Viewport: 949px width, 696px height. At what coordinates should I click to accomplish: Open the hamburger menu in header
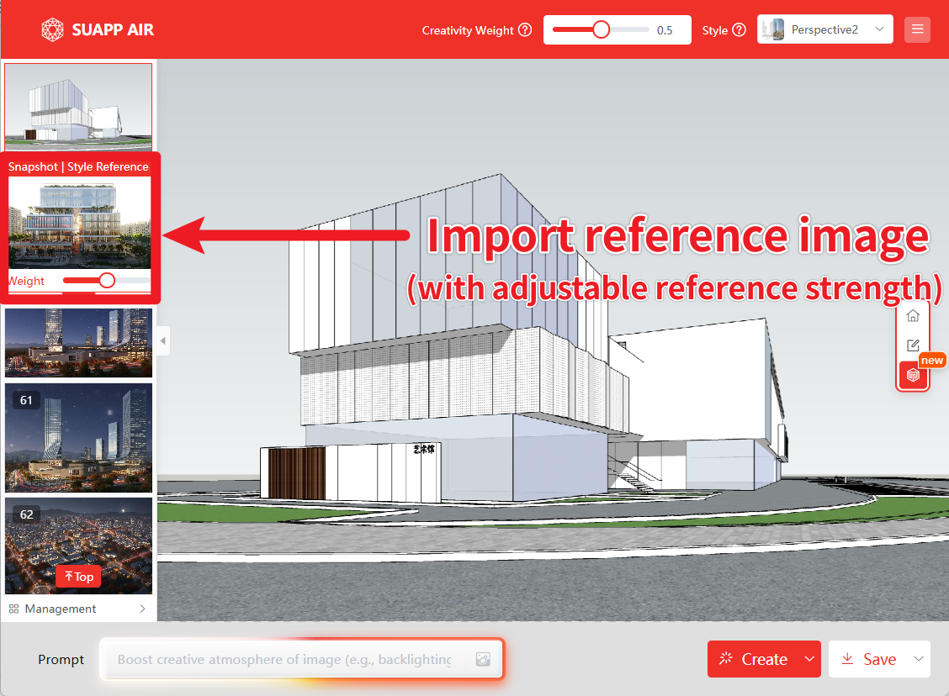[917, 29]
